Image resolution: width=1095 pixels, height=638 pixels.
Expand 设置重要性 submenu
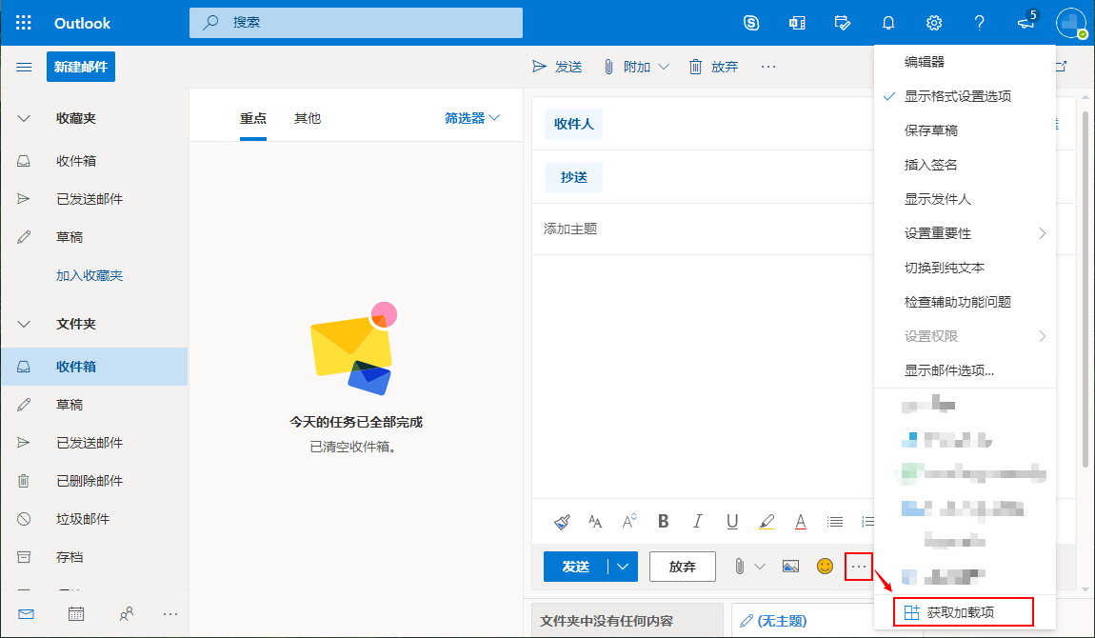[x=966, y=233]
